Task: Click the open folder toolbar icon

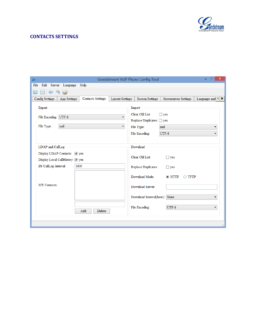Action: pyautogui.click(x=35, y=92)
